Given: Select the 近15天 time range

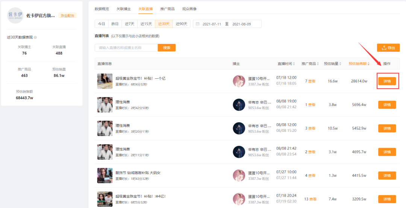Looking at the screenshot, I should click(x=146, y=24).
